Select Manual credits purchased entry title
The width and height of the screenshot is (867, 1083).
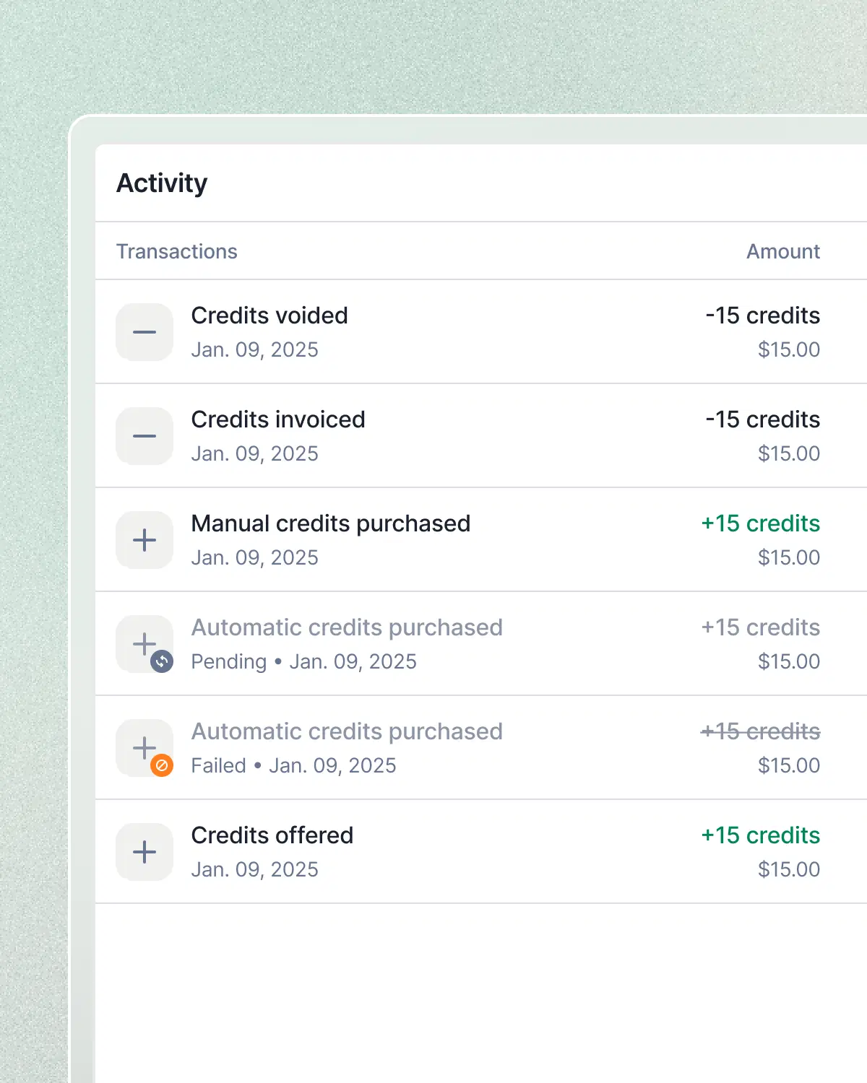(331, 523)
